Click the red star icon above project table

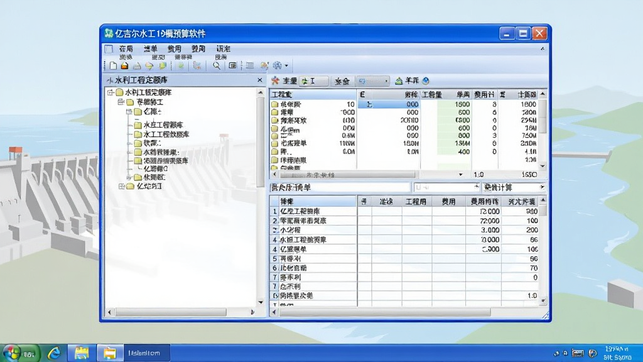pos(275,81)
